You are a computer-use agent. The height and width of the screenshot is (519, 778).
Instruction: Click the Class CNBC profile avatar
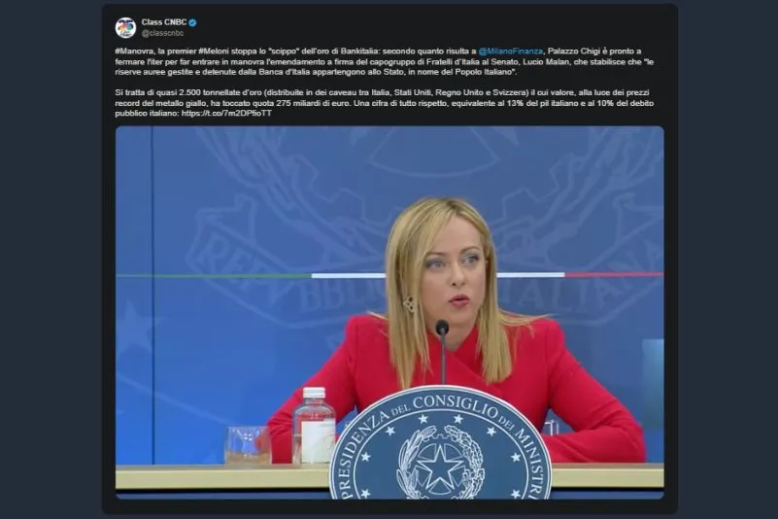pos(125,27)
